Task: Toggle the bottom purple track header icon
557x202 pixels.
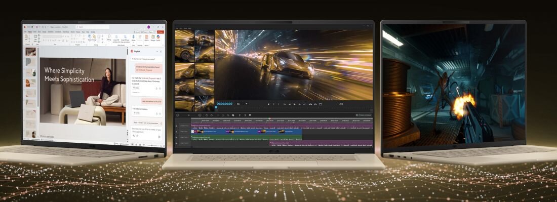Action: (177, 143)
